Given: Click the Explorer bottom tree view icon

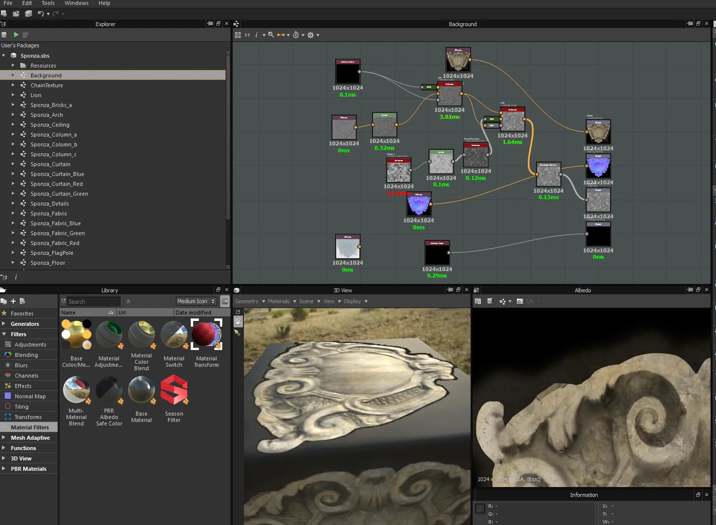Looking at the screenshot, I should 4,277.
